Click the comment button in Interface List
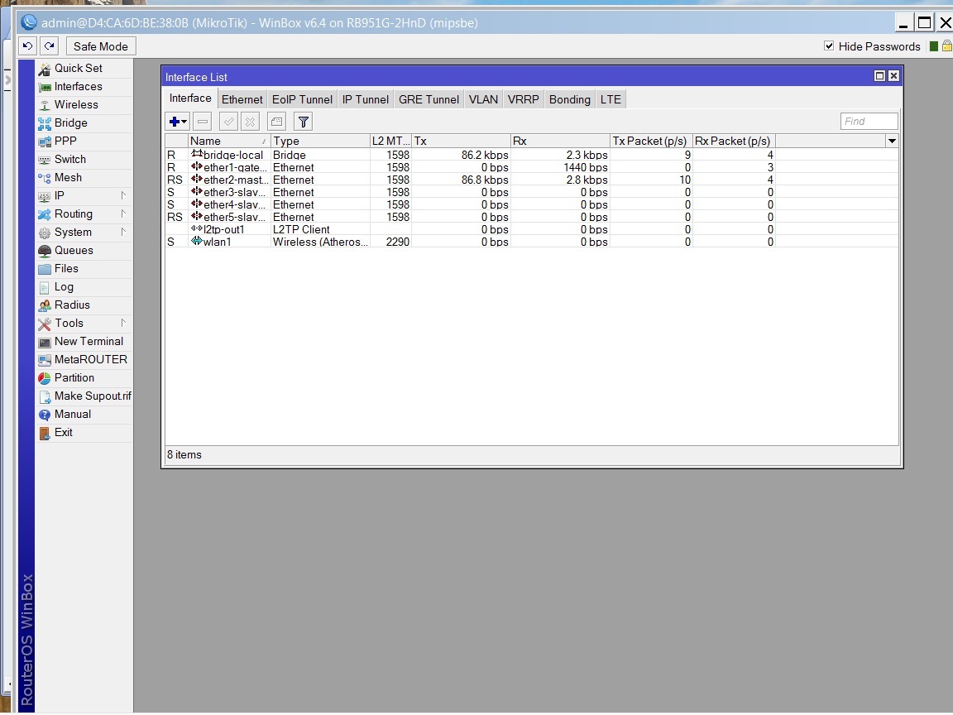 click(276, 122)
